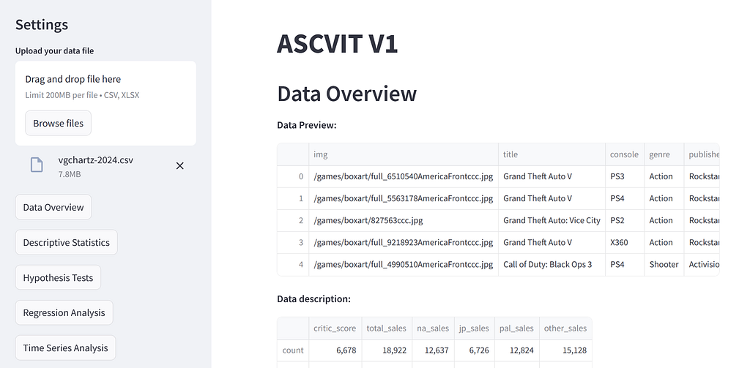Select the other_sales column header

pos(565,328)
